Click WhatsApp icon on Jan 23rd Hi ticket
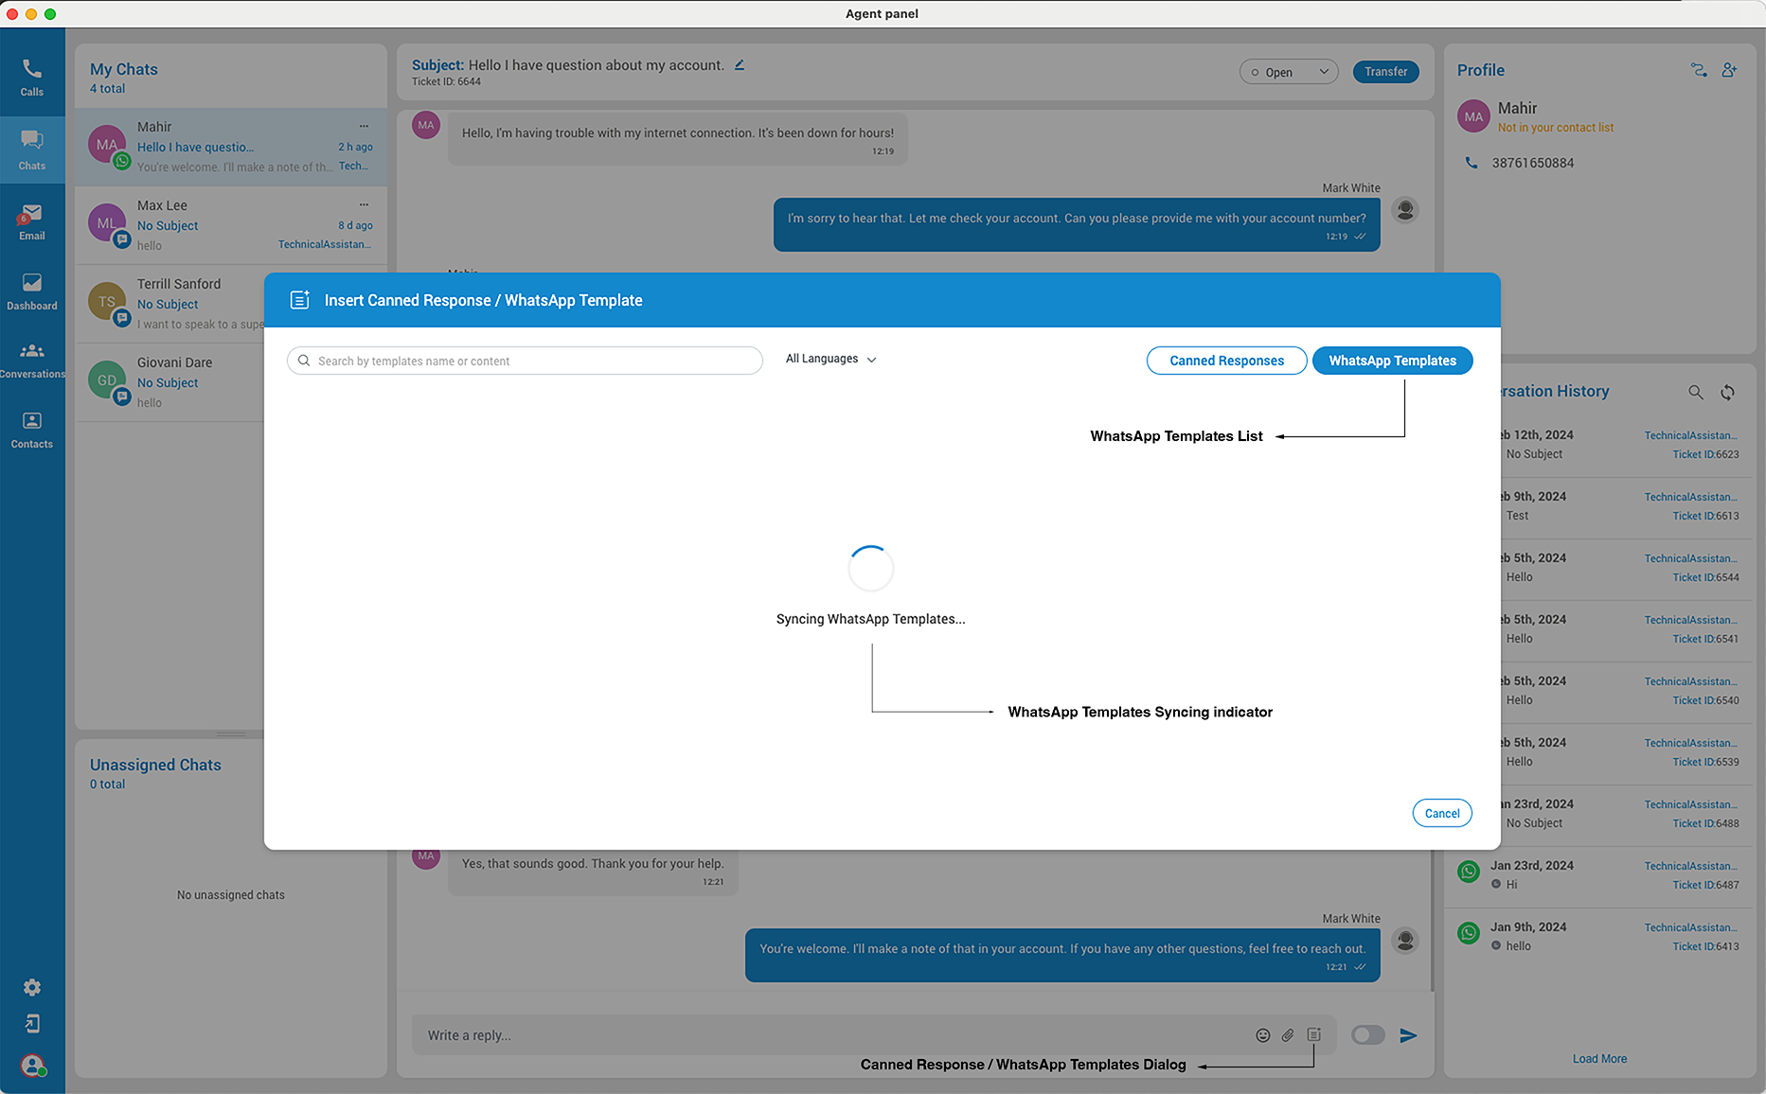 (x=1469, y=872)
